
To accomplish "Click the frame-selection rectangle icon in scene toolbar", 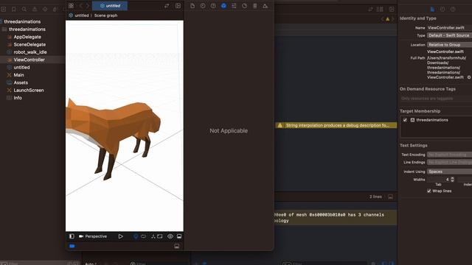I will [160, 236].
